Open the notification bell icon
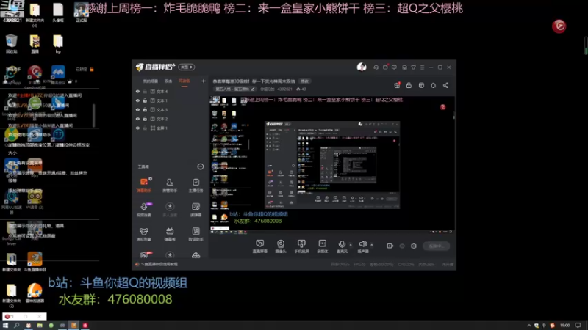Screen dimensions: 588x330 coord(434,85)
